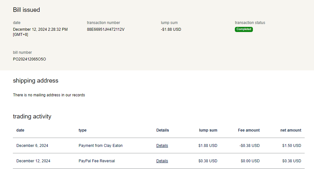This screenshot has width=314, height=169.
Task: Click the no mailing address message
Action: [x=49, y=95]
